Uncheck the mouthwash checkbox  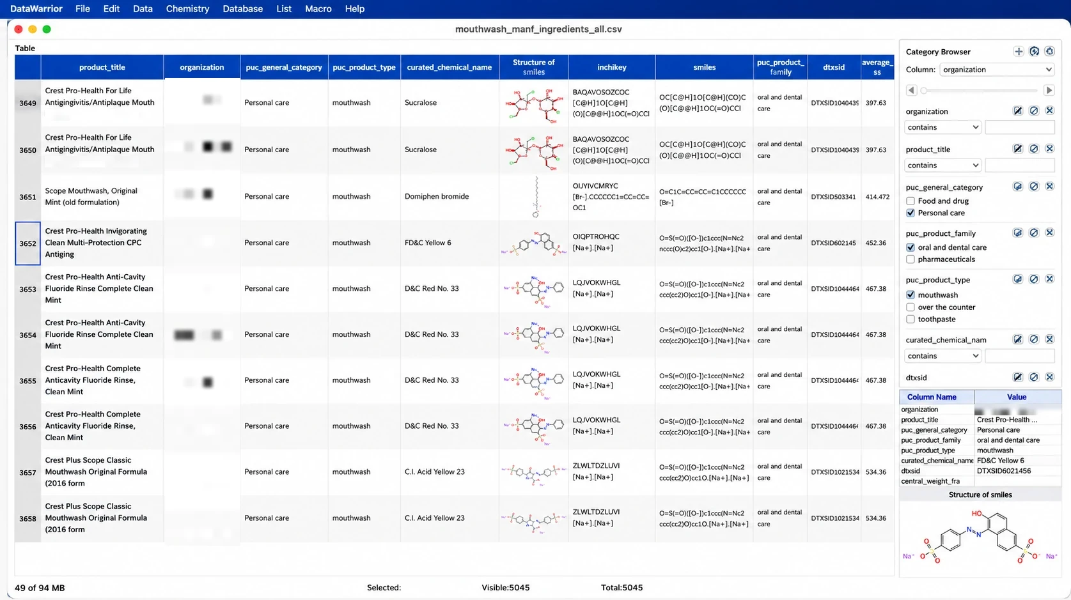tap(910, 295)
